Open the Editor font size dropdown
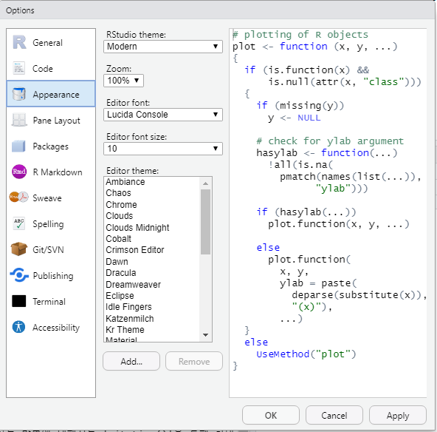The height and width of the screenshot is (432, 437). pos(163,149)
